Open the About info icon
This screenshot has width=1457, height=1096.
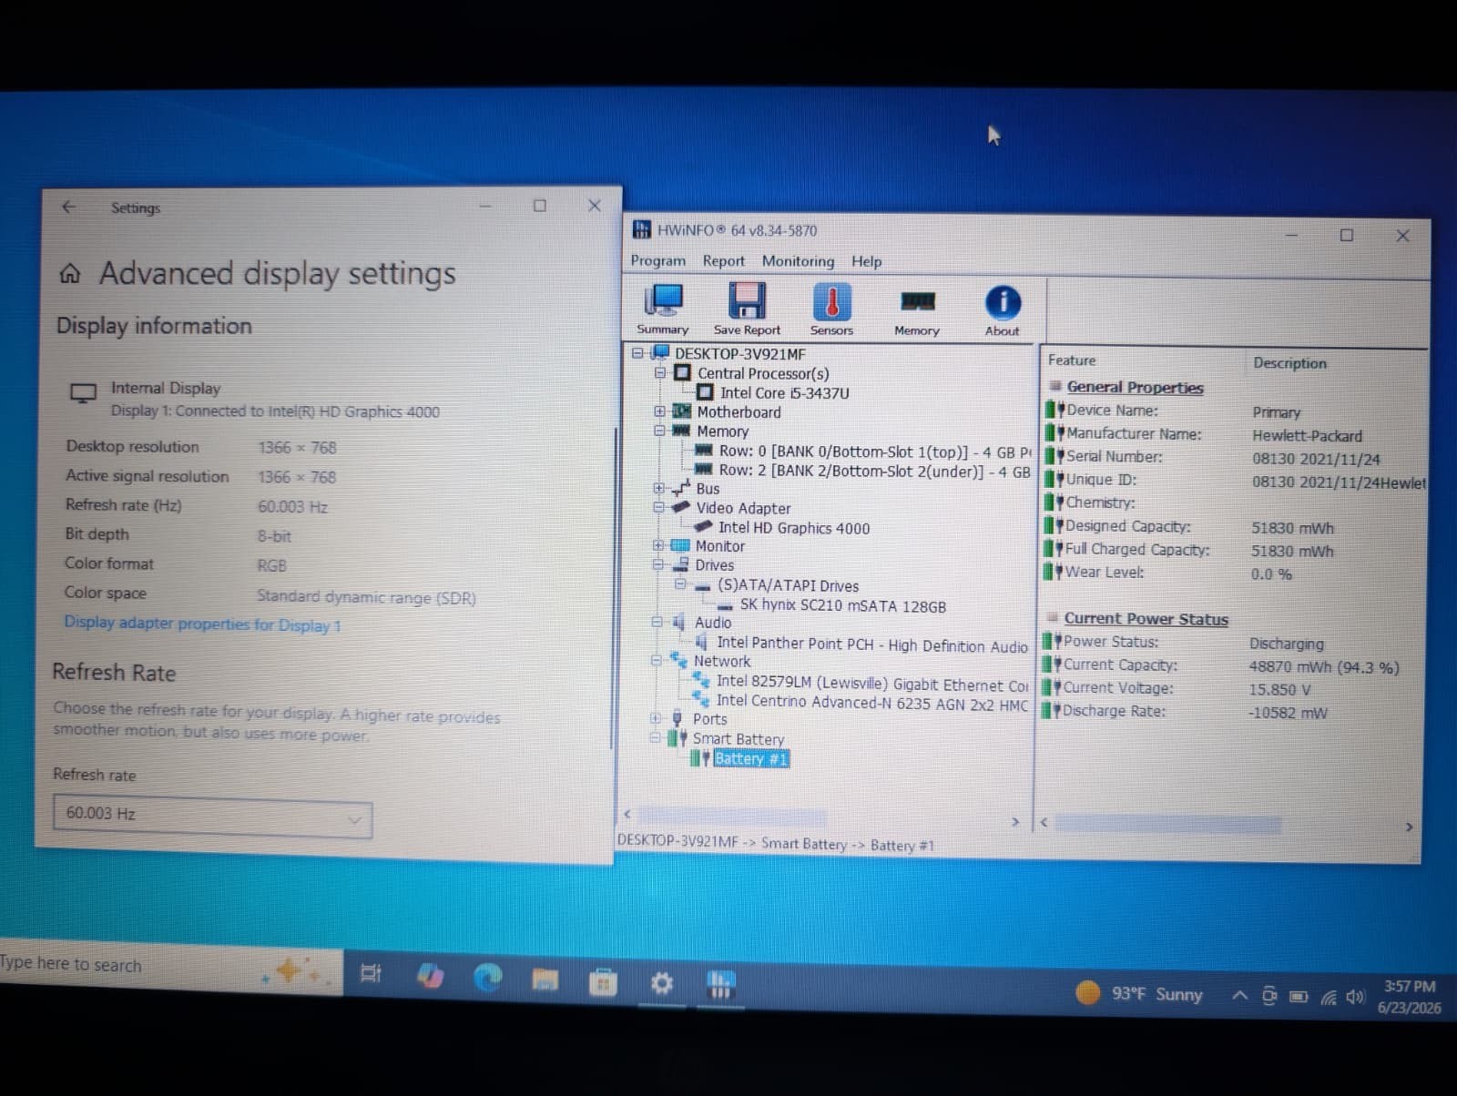[1003, 311]
